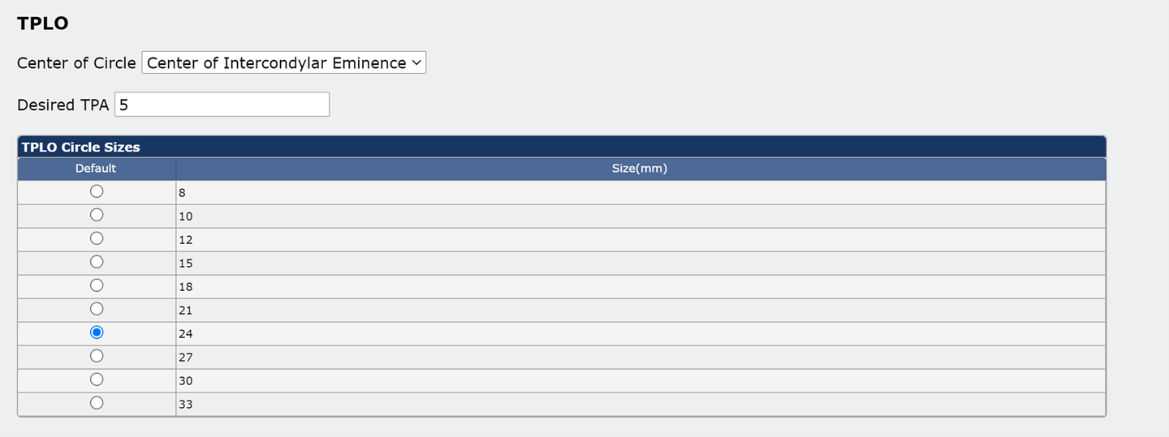
Task: Choose the 27 mm default radio button
Action: 97,356
